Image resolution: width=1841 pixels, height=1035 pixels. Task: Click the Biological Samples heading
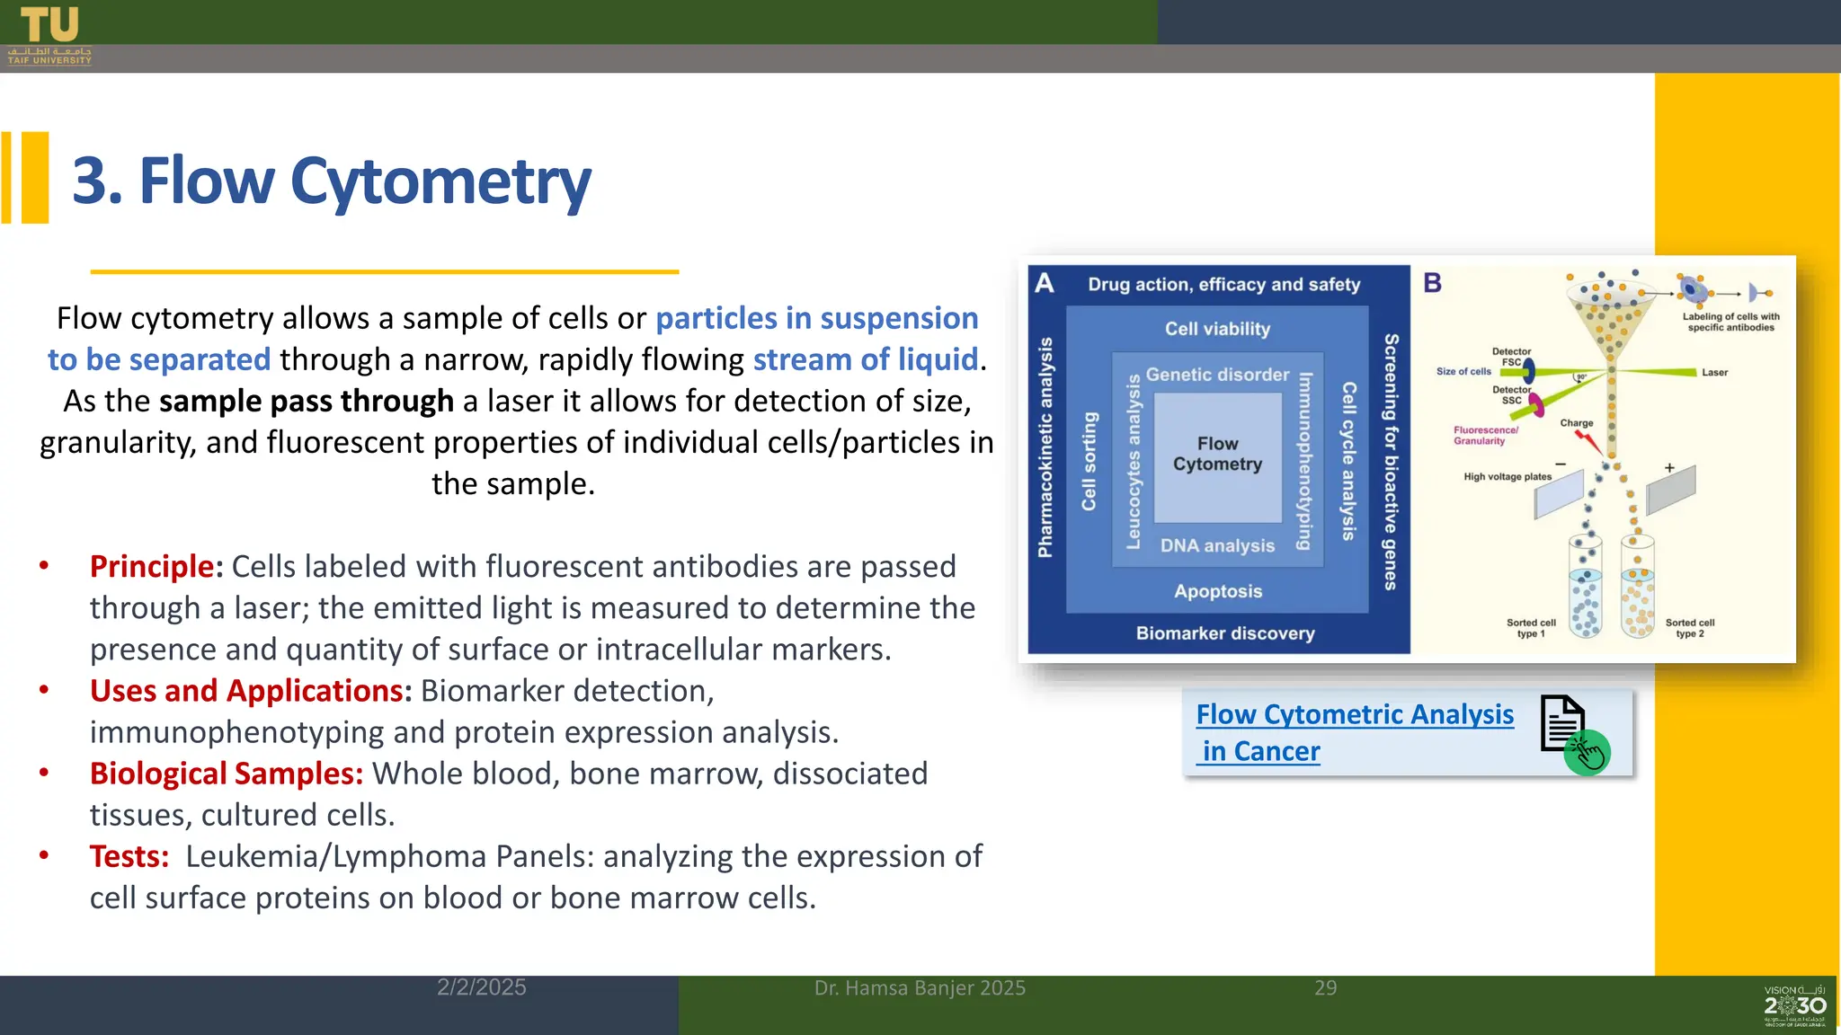(x=226, y=774)
